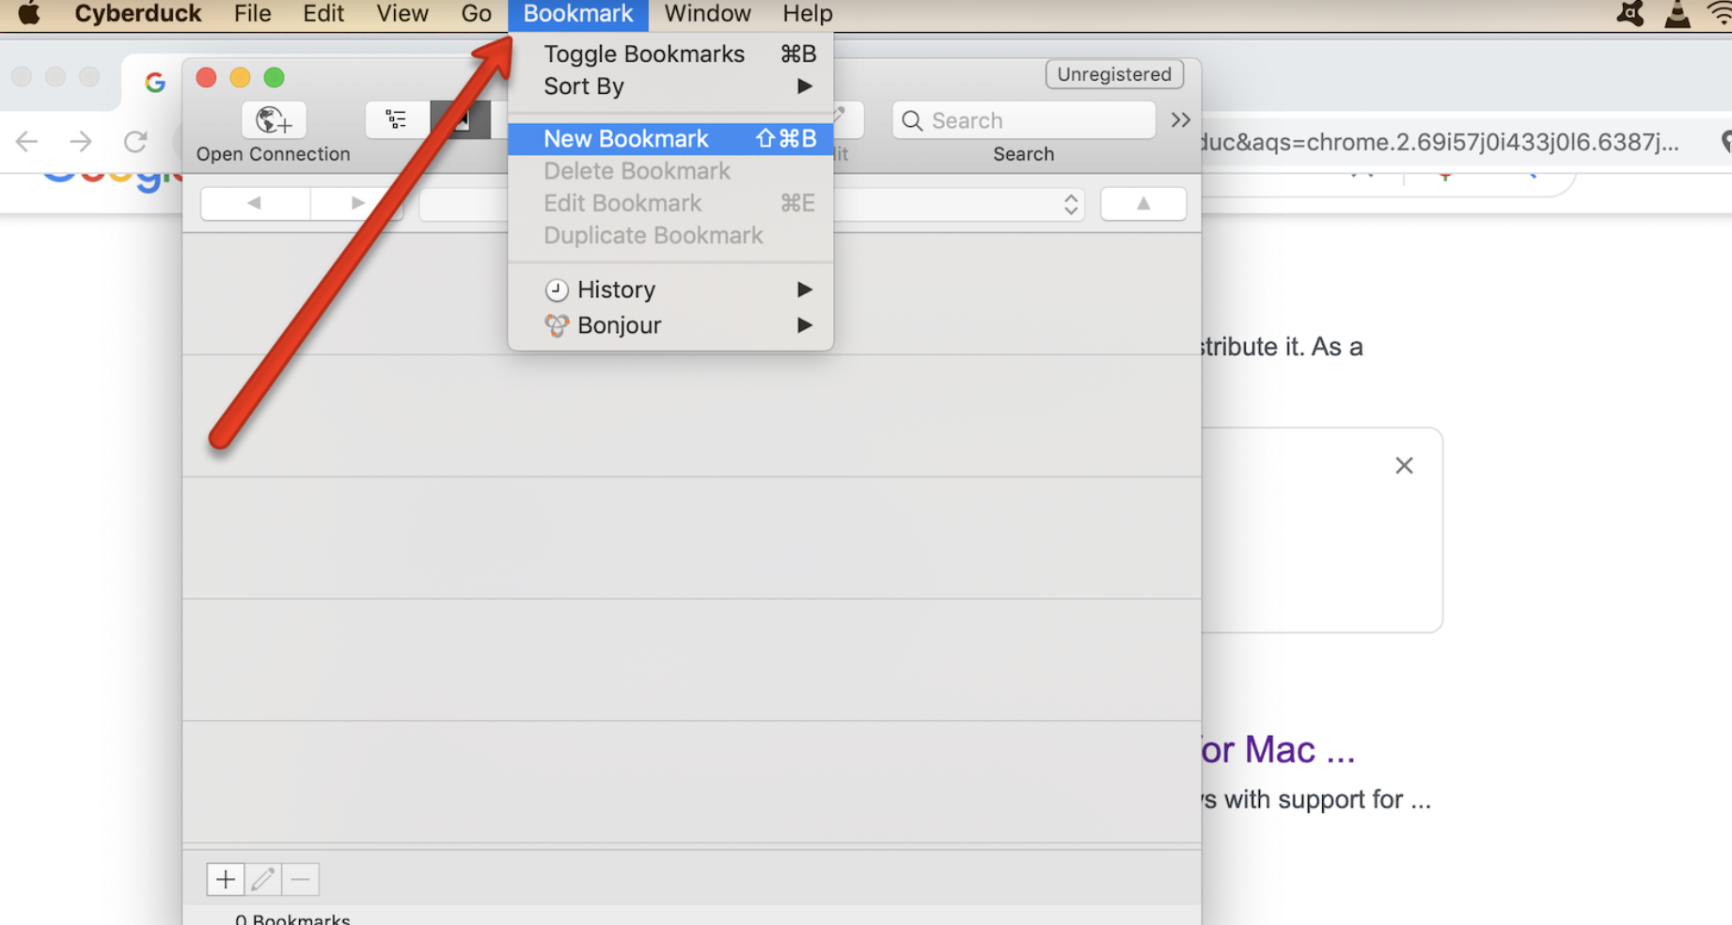Open the Edit menu
Image resolution: width=1732 pixels, height=925 pixels.
pos(323,14)
